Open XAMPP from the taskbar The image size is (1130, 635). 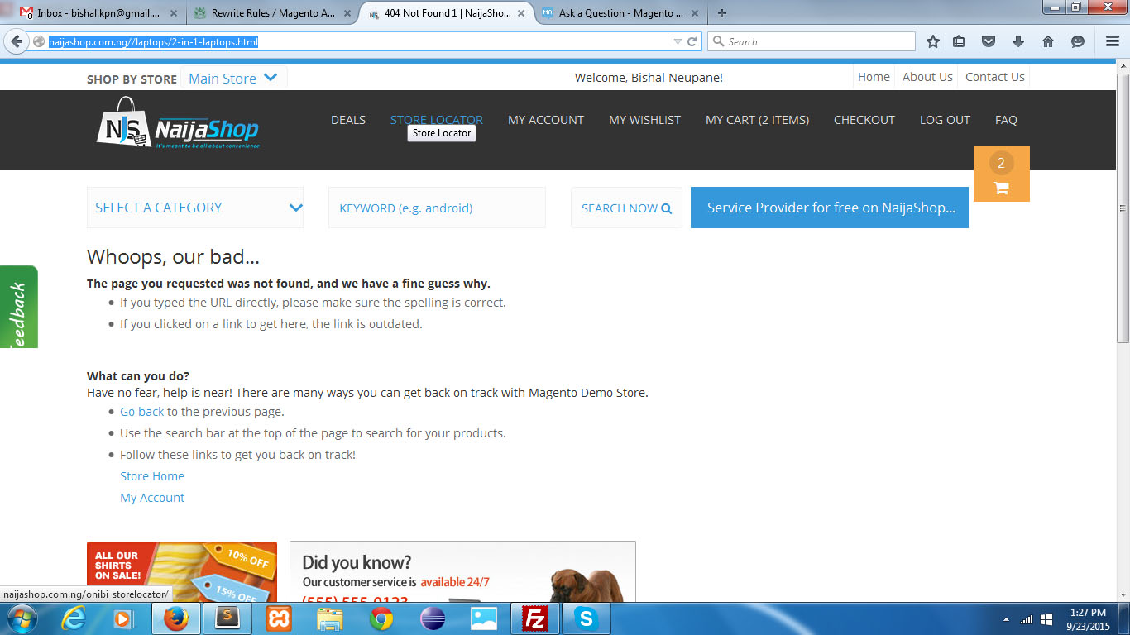[x=279, y=618]
